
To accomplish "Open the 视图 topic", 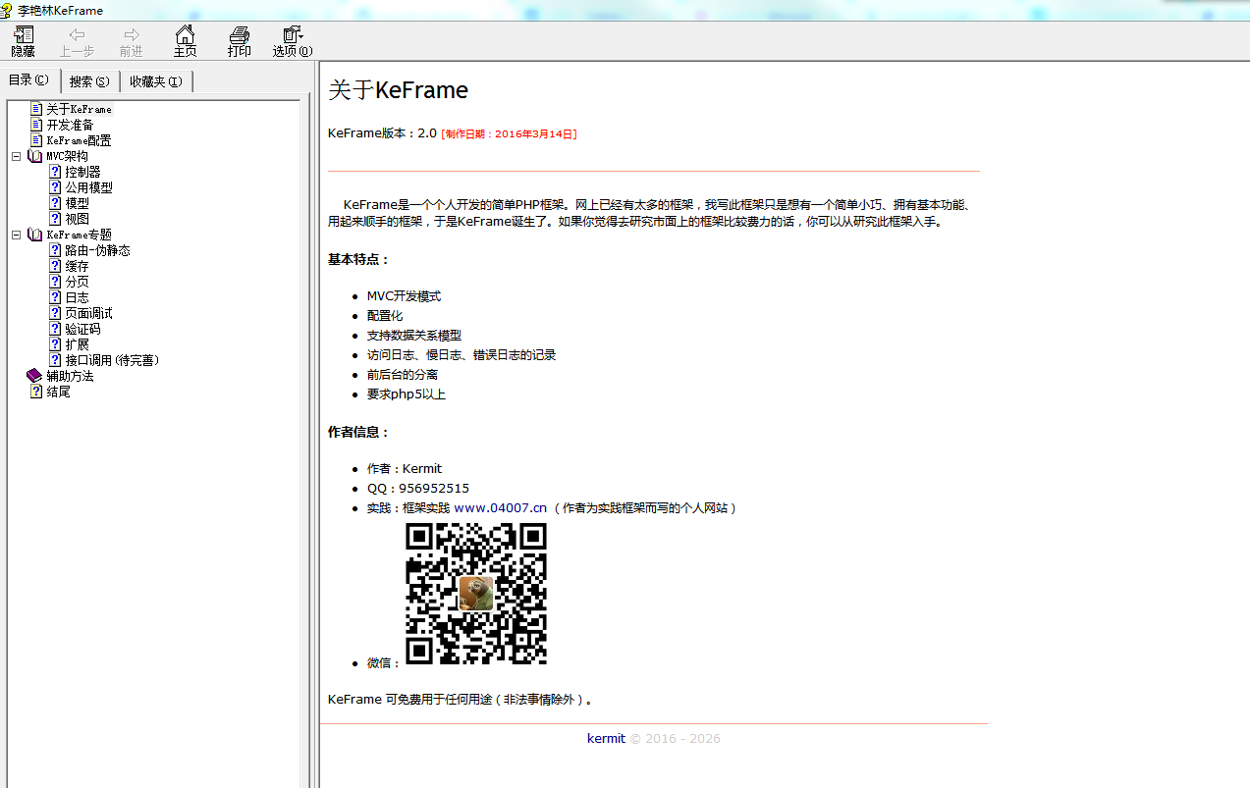I will [77, 219].
